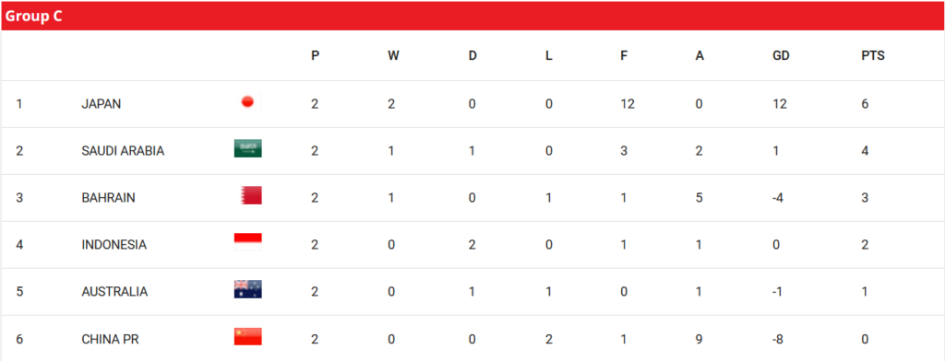945x361 pixels.
Task: Click the Australia flag icon
Action: click(247, 289)
